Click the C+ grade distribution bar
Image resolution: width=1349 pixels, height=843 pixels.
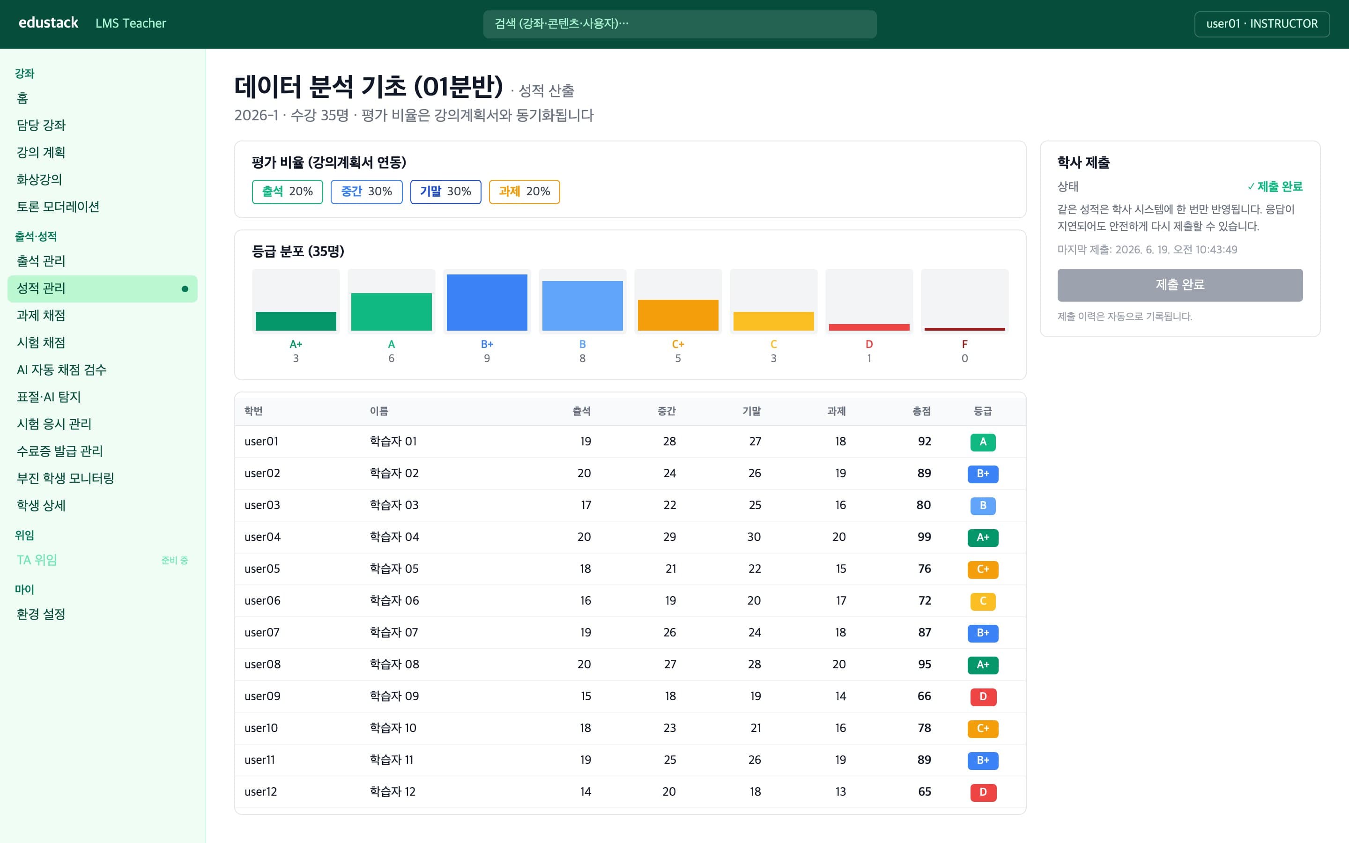[x=678, y=315]
